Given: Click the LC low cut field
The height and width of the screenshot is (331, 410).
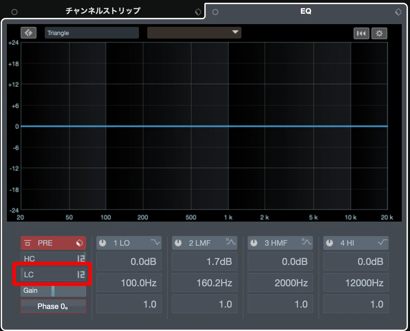Looking at the screenshot, I should click(x=53, y=275).
